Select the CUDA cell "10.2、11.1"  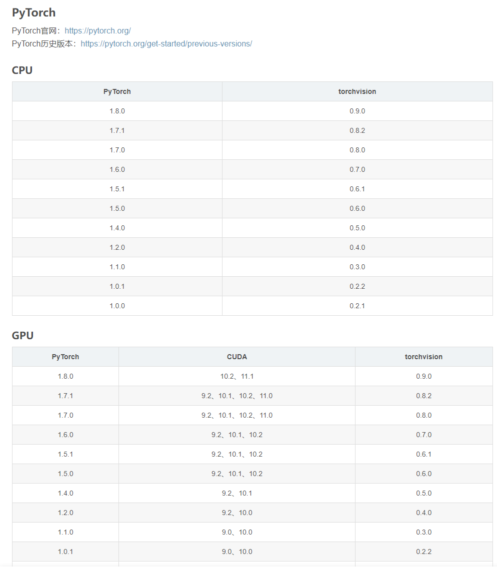(237, 376)
